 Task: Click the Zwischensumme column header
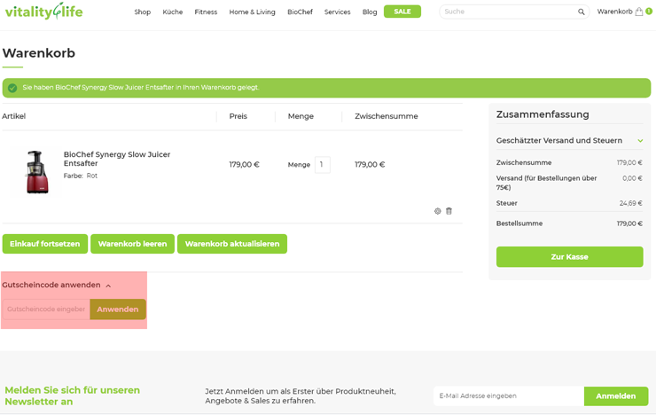pos(387,116)
